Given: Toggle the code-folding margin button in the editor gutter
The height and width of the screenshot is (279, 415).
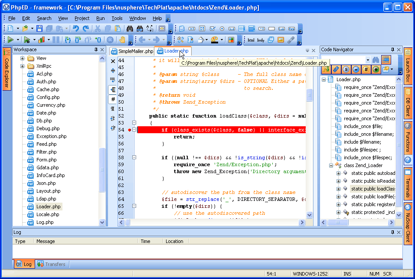Looking at the screenshot, I should [x=113, y=90].
